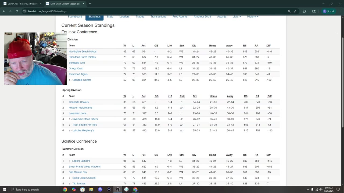The image size is (344, 193).
Task: Click the taskbar clock showing 8:08 AM
Action: pos(328,190)
